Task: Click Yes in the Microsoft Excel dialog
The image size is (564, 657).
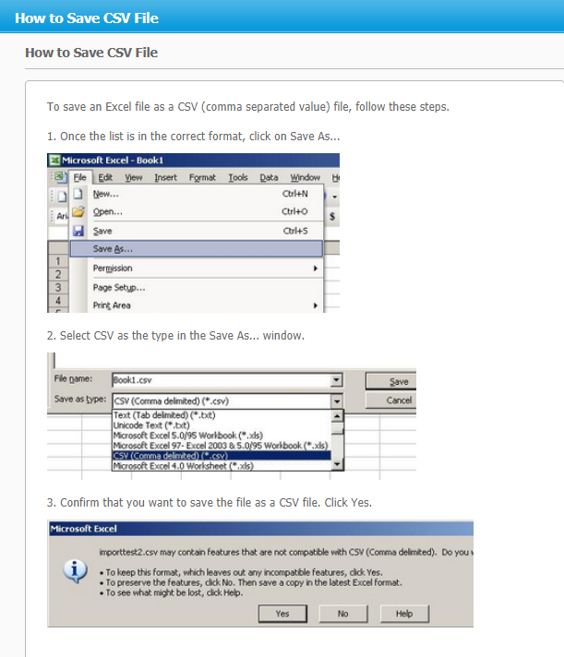Action: tap(282, 614)
